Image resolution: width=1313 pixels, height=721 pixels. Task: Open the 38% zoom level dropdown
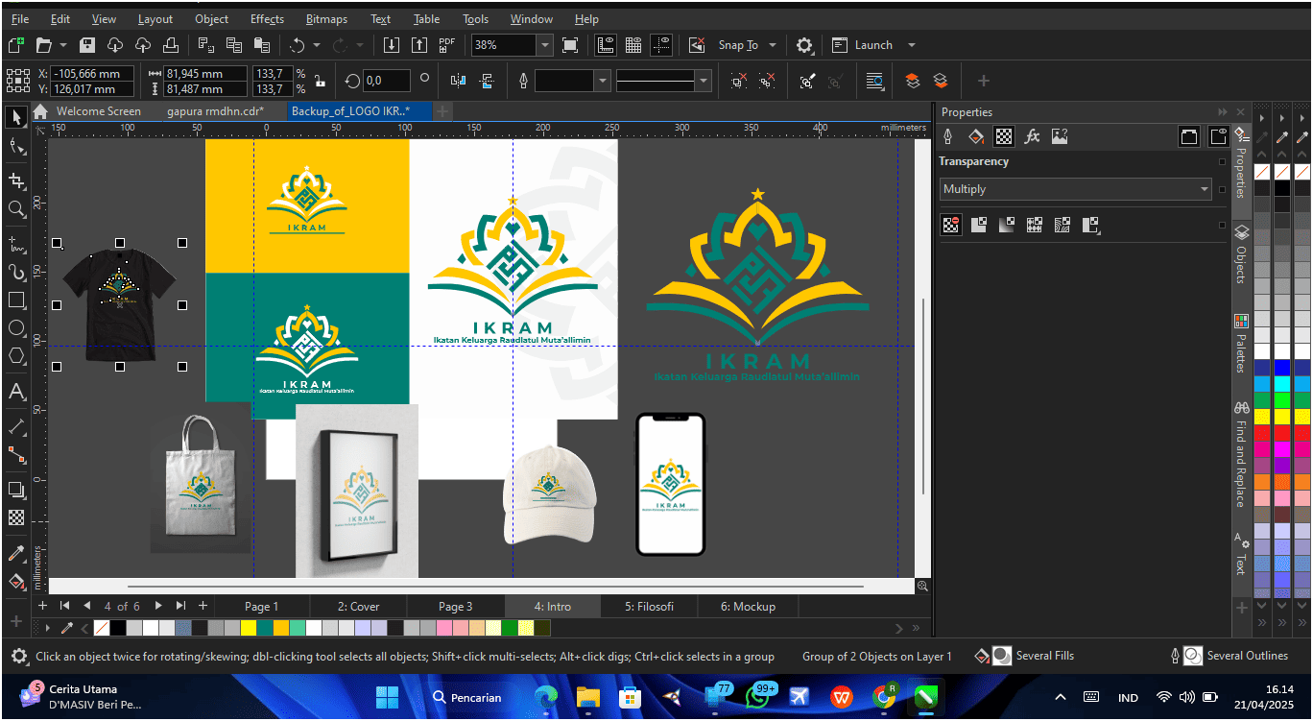tap(543, 44)
